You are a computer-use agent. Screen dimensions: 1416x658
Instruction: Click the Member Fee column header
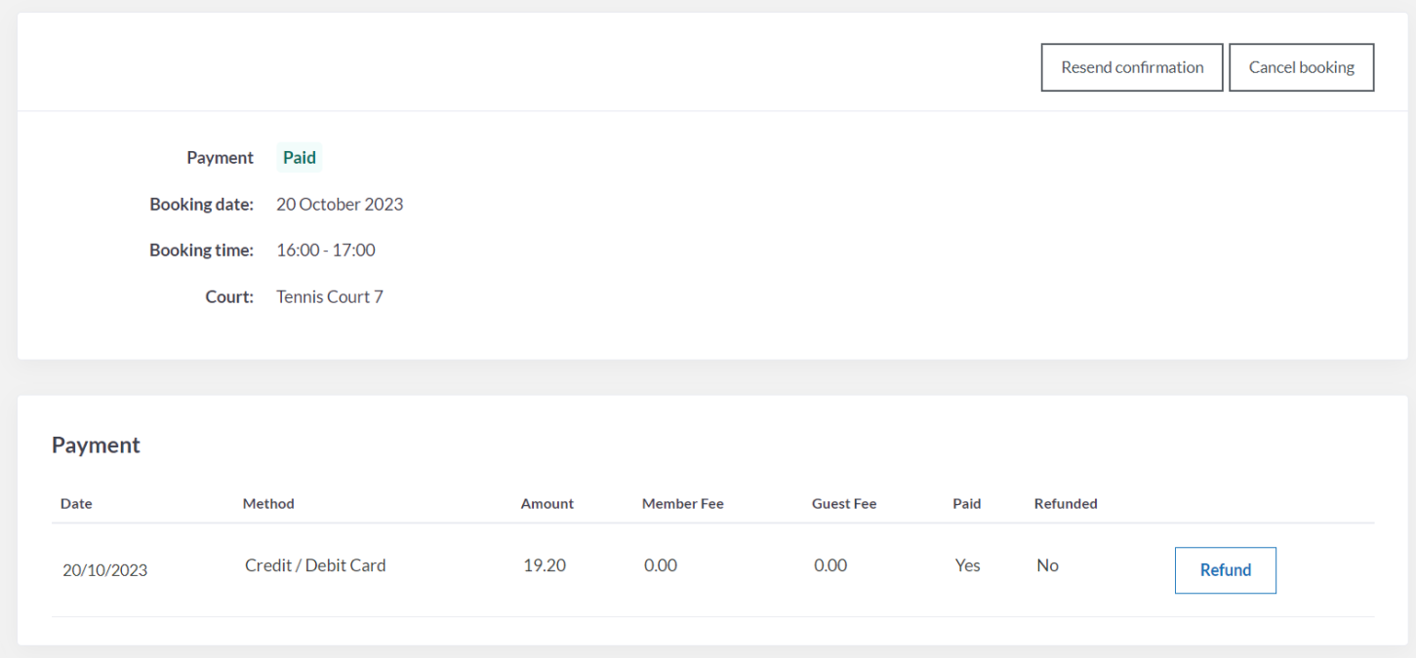(683, 504)
